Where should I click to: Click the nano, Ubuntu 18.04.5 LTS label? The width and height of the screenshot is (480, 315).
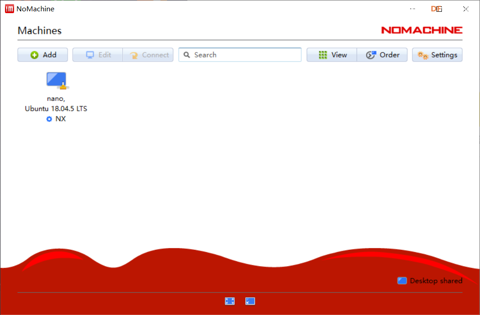pyautogui.click(x=56, y=104)
